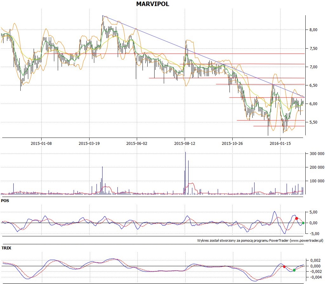
Task: Click the PowerTrader credit text
Action: 260,240
